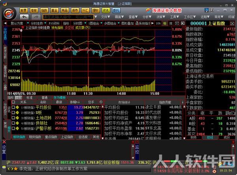Open the 常用 frequently used menu

point(219,17)
